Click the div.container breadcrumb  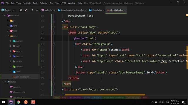pyautogui.click(x=75, y=98)
